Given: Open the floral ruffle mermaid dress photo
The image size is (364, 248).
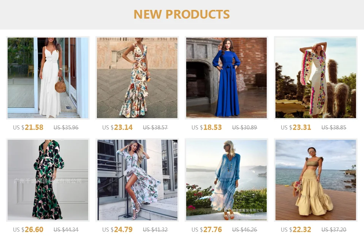Looking at the screenshot, I should pos(137,78).
